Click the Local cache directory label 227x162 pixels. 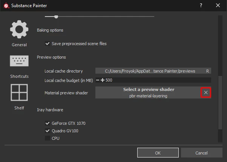(64, 71)
